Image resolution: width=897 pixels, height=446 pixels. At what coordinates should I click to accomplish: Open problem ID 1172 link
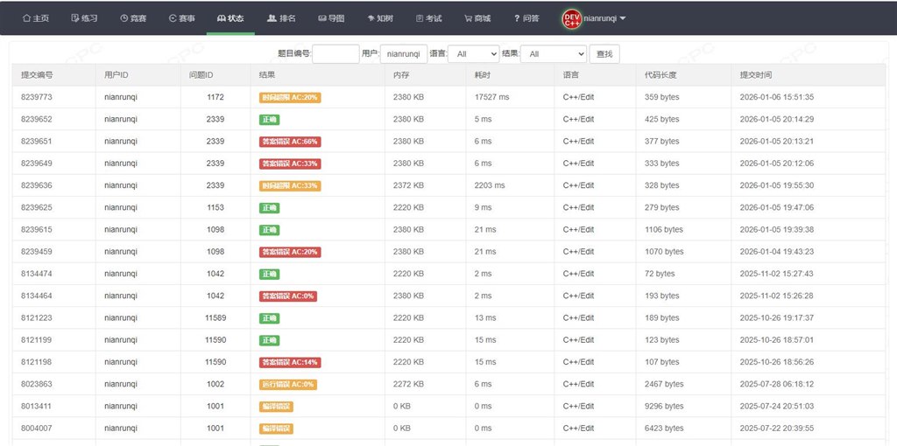coord(215,97)
